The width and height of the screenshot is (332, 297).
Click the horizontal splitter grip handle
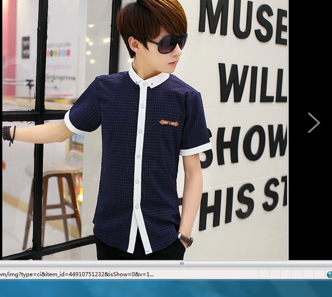coord(182,264)
